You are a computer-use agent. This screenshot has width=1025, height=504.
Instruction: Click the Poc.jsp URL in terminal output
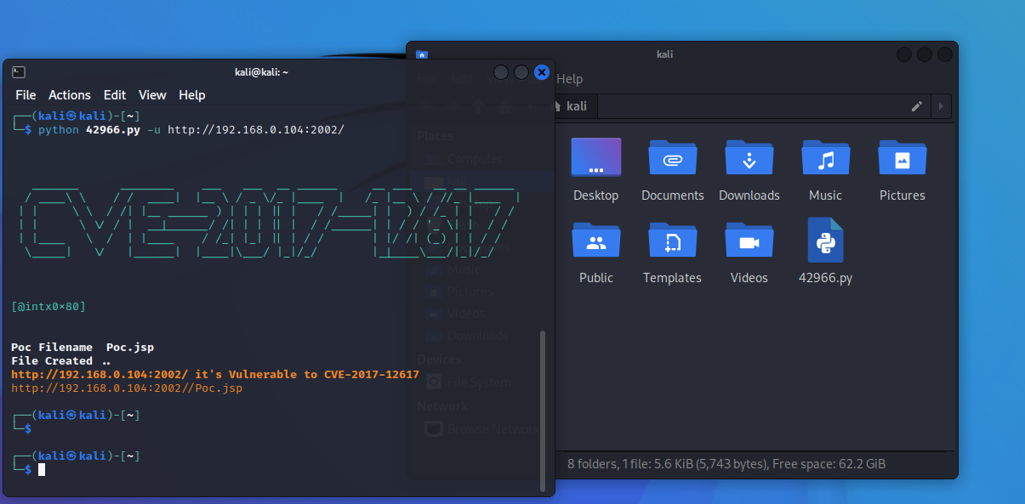click(x=127, y=388)
